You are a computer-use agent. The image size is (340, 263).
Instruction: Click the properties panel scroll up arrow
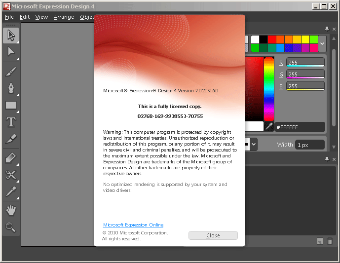point(334,38)
